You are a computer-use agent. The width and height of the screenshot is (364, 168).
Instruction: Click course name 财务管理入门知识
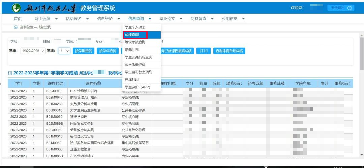[84, 97]
